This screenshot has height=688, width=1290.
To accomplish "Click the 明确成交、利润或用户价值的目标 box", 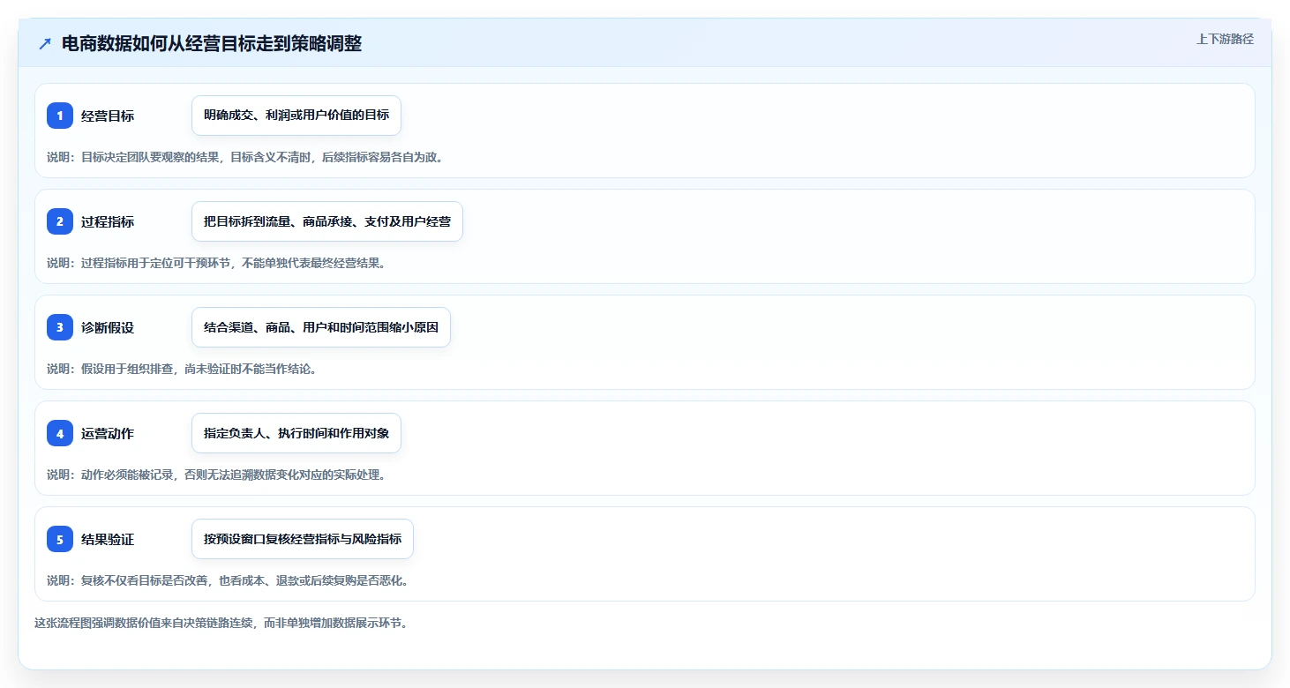I will (296, 116).
